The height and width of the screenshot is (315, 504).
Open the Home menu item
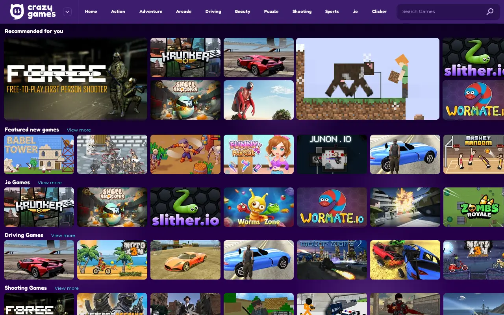pyautogui.click(x=91, y=11)
